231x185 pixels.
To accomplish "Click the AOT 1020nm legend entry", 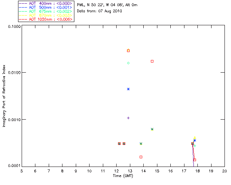I will coord(45,19).
